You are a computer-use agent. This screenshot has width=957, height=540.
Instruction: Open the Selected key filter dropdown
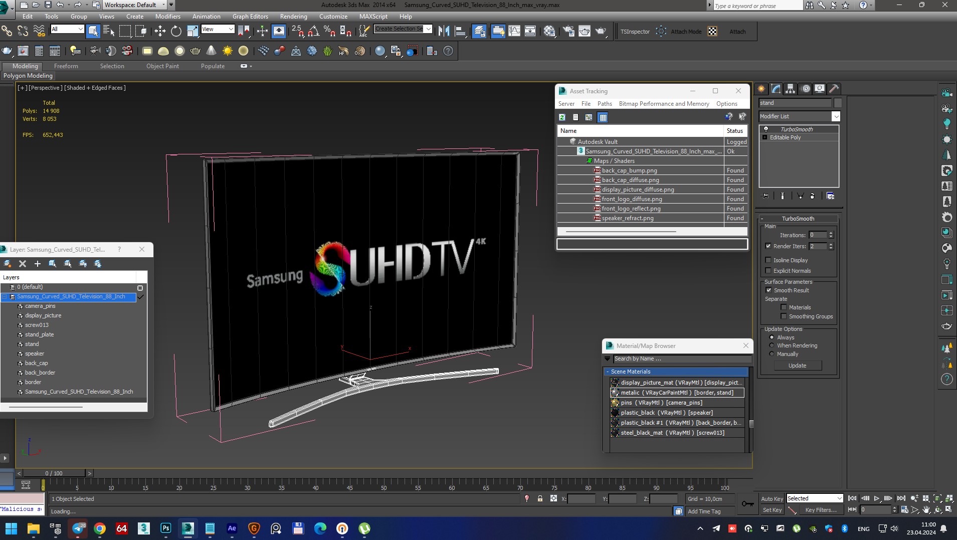[814, 498]
